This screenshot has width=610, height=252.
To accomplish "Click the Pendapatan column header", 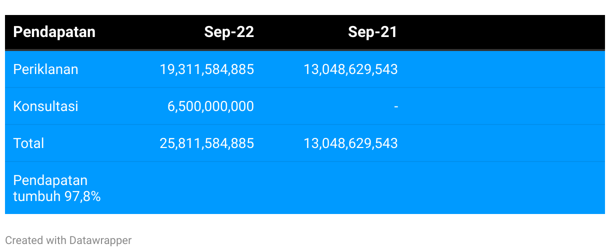I will click(x=54, y=32).
